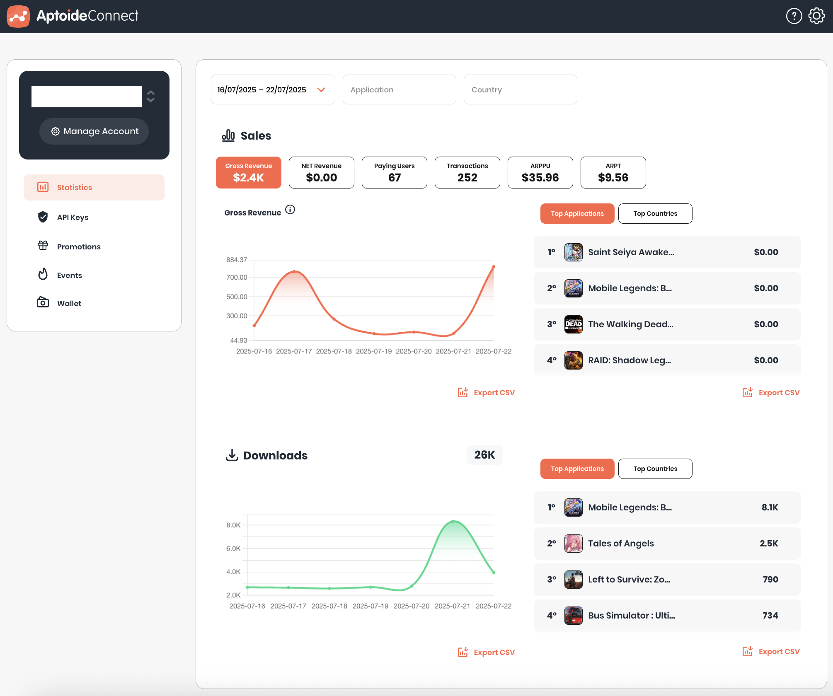Click Tales of Angels app icon

click(x=574, y=544)
